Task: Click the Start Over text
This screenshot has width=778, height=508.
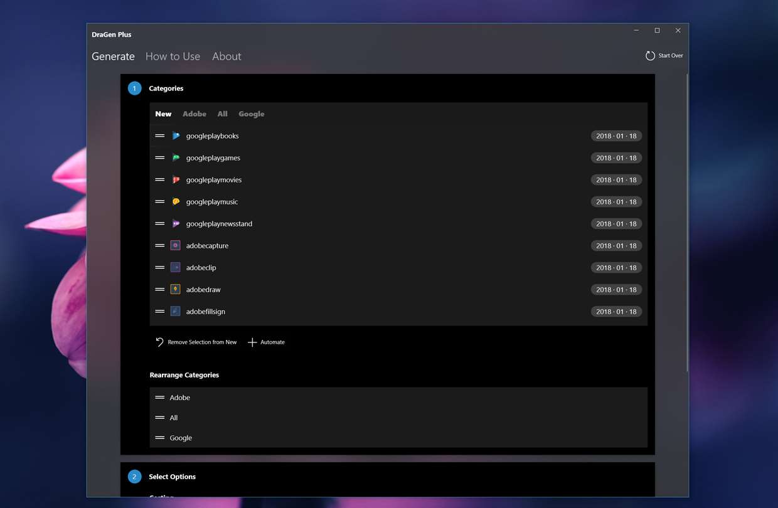Action: click(x=671, y=56)
